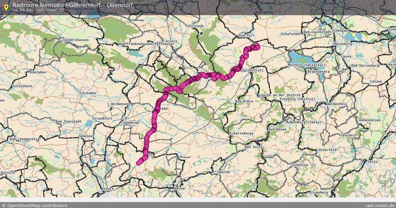The width and height of the screenshot is (396, 208).
Task: Open the OpenStreetMap contributors attribution
Action: pos(34,205)
